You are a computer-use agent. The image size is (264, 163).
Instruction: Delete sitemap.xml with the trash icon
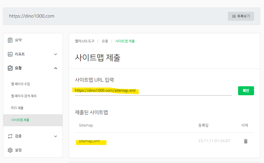[246, 141]
